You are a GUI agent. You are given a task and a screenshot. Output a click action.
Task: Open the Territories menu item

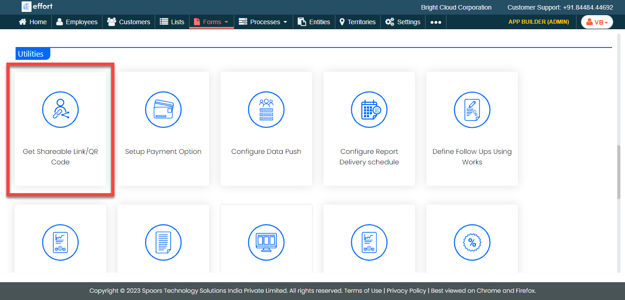pyautogui.click(x=357, y=22)
